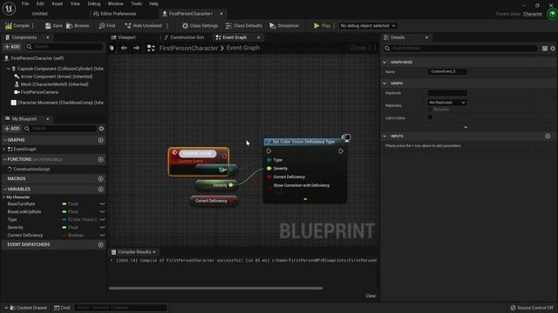Click the graph bookmark icon
The image size is (558, 313).
coord(112,48)
